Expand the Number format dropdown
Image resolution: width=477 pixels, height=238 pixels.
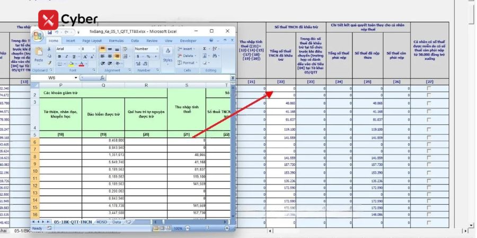158,49
